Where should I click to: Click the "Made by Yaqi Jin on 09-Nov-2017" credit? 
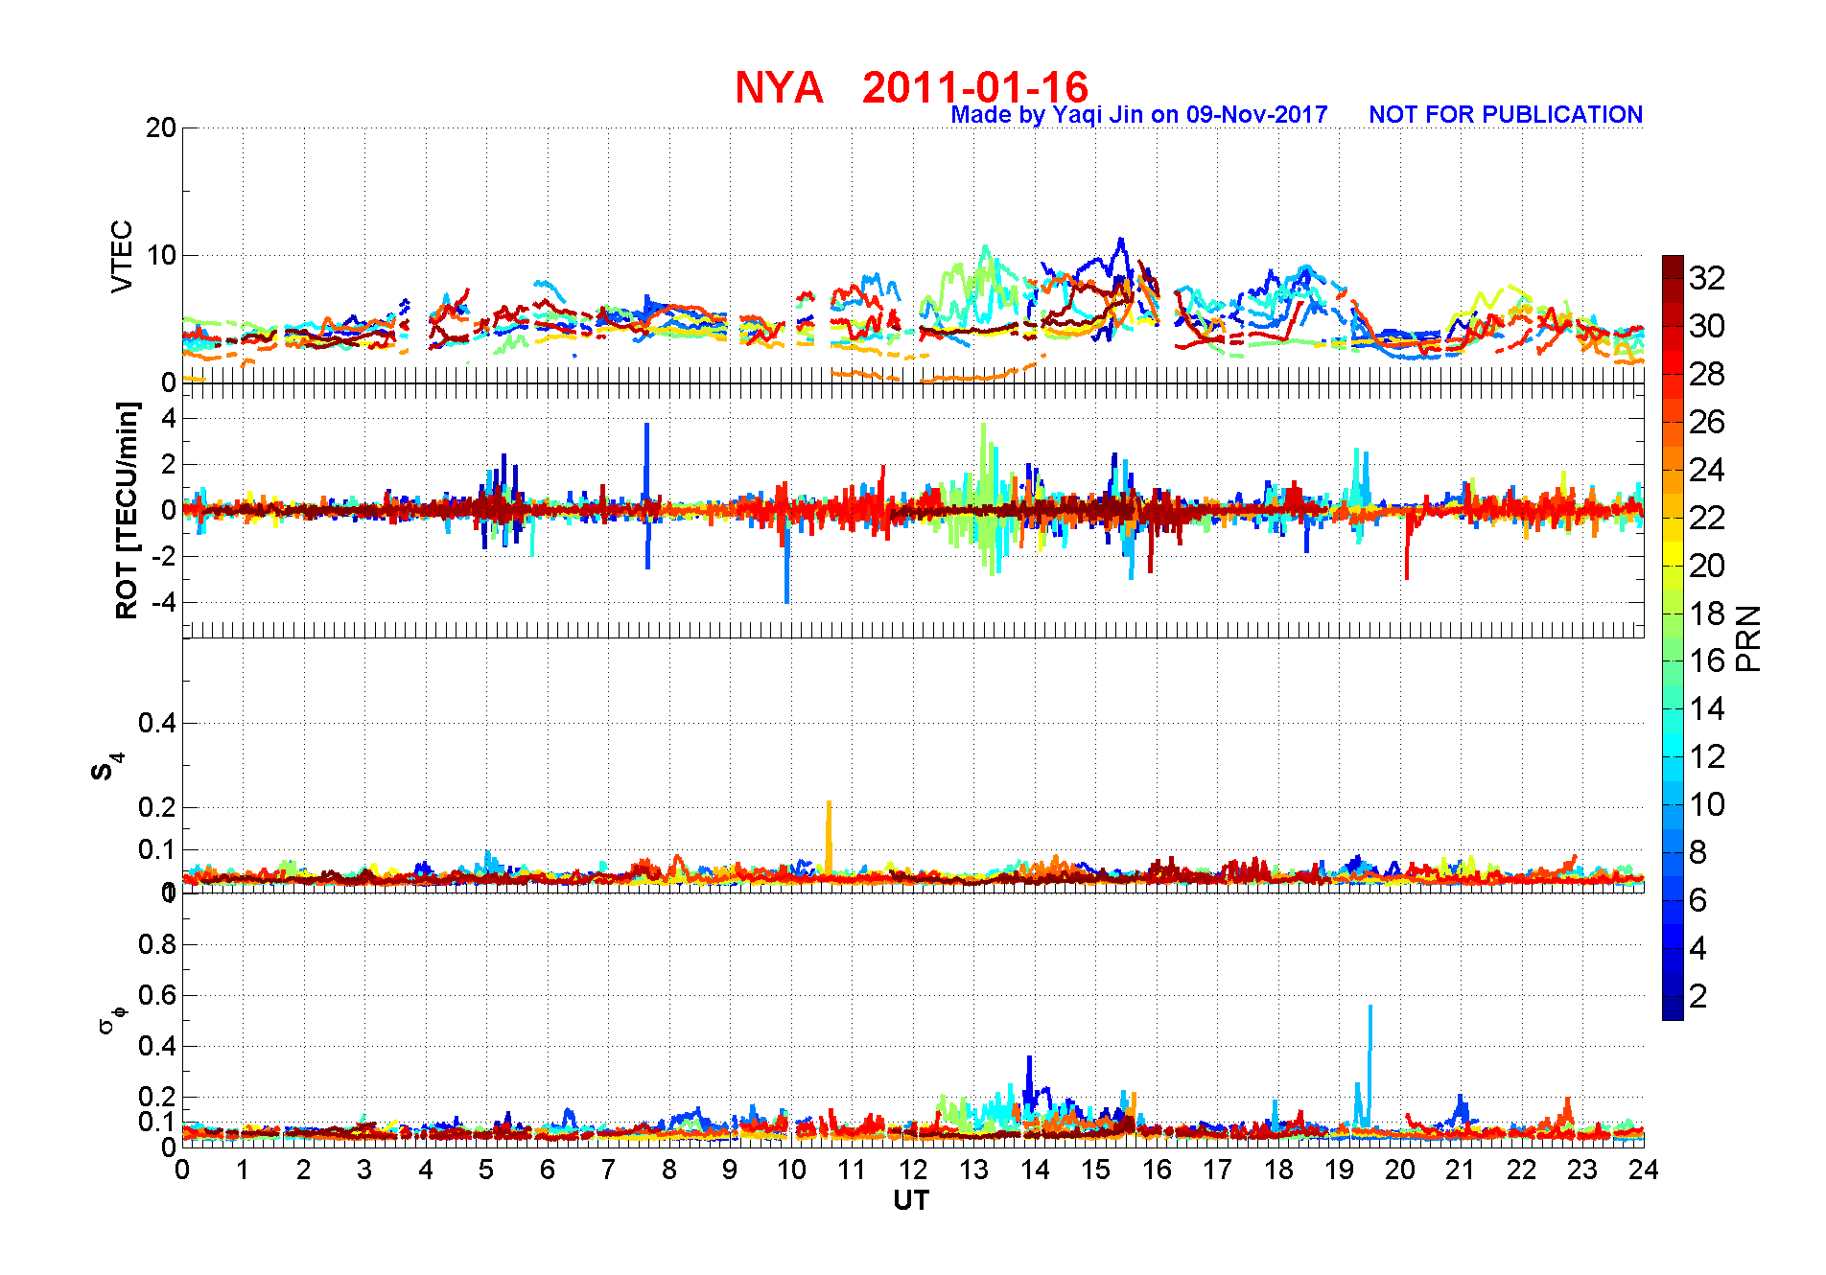coord(1139,115)
